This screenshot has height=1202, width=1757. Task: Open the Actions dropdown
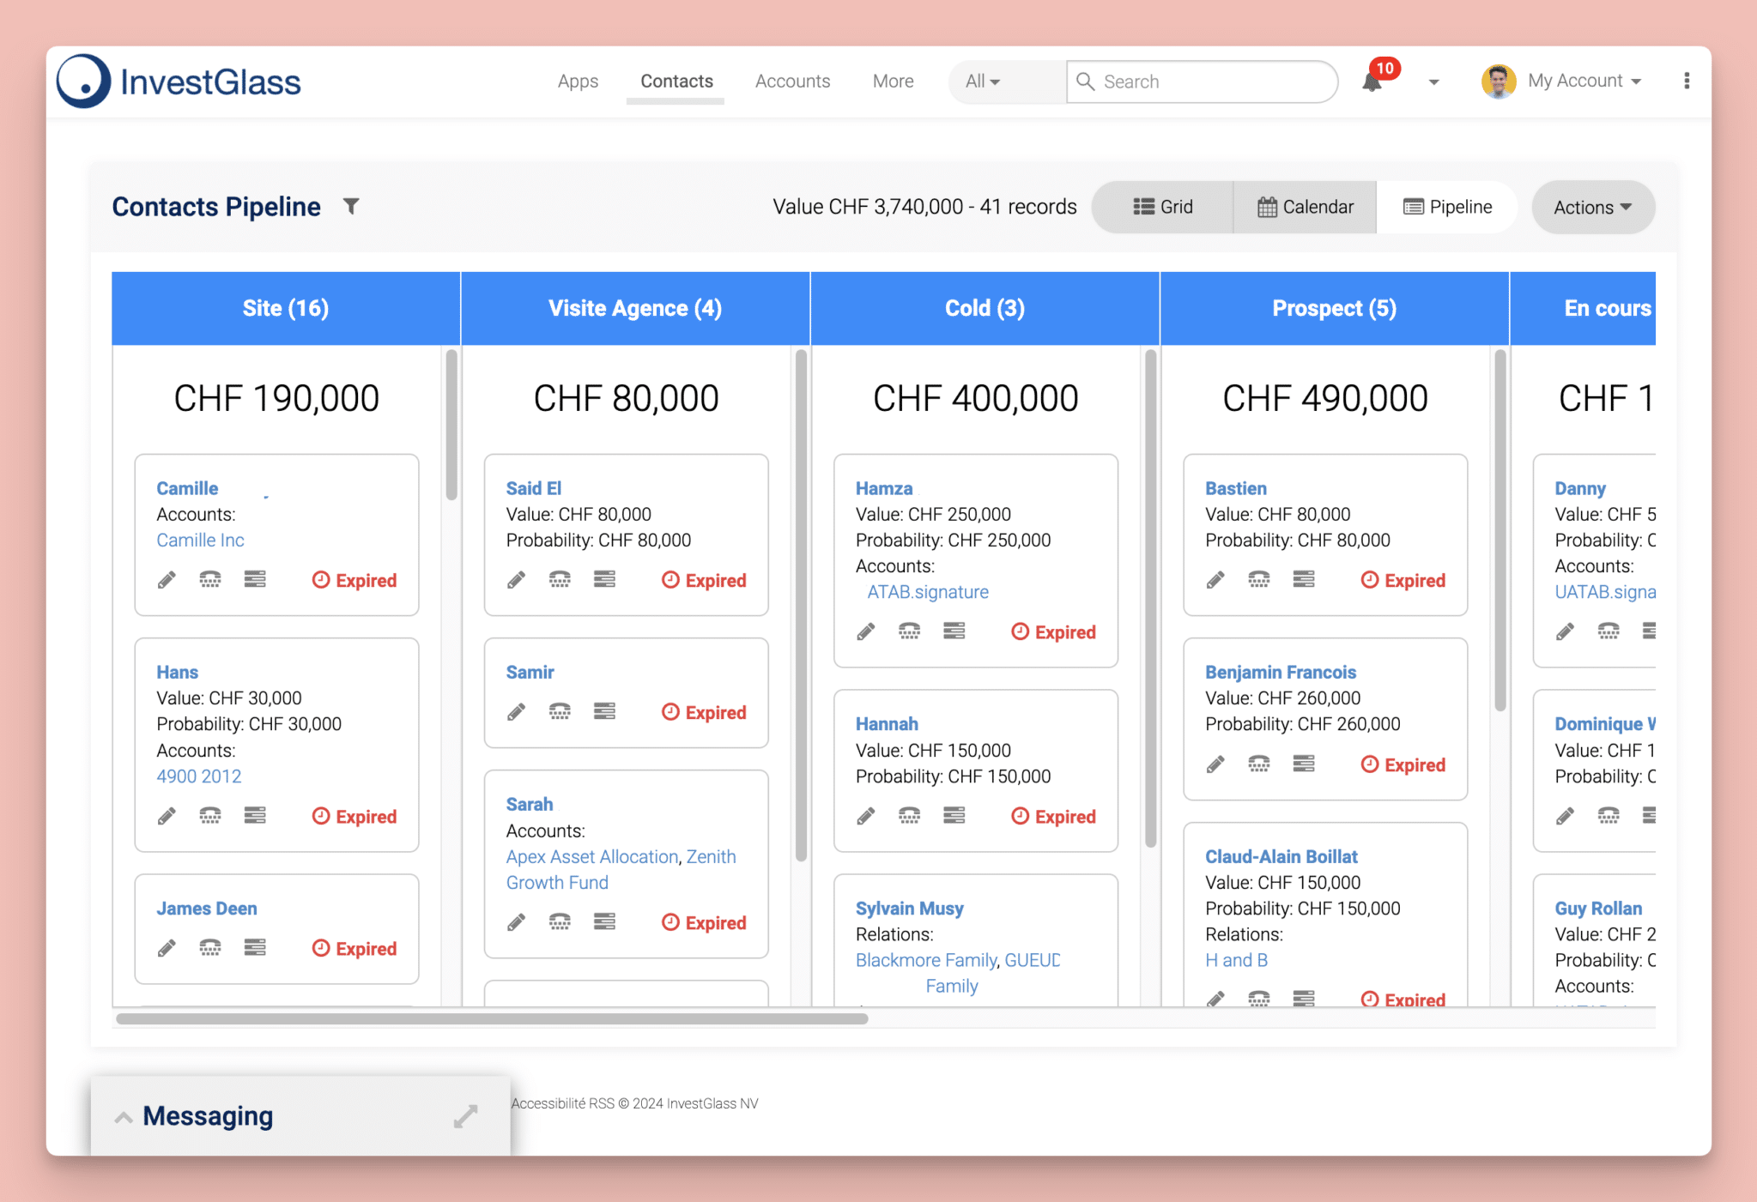tap(1591, 207)
